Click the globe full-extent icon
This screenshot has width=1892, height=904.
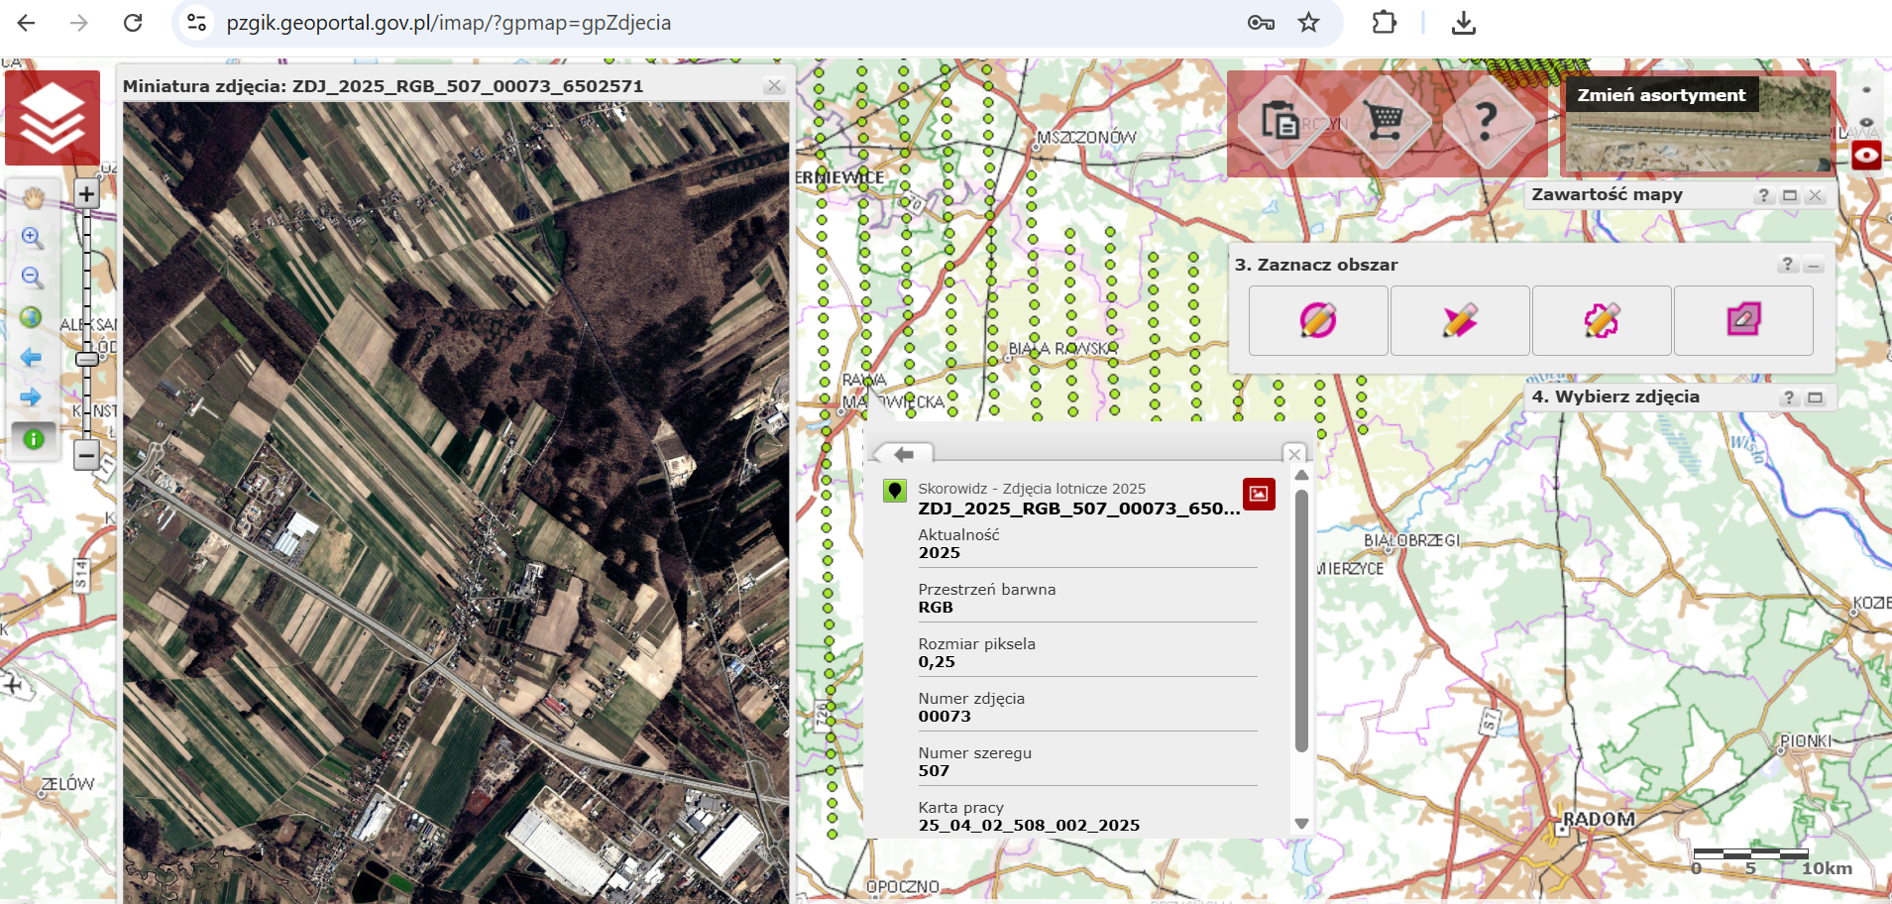click(x=32, y=317)
